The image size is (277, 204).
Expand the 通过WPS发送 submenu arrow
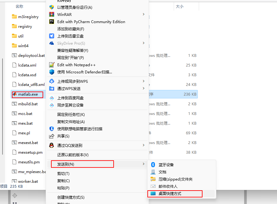pos(144,88)
